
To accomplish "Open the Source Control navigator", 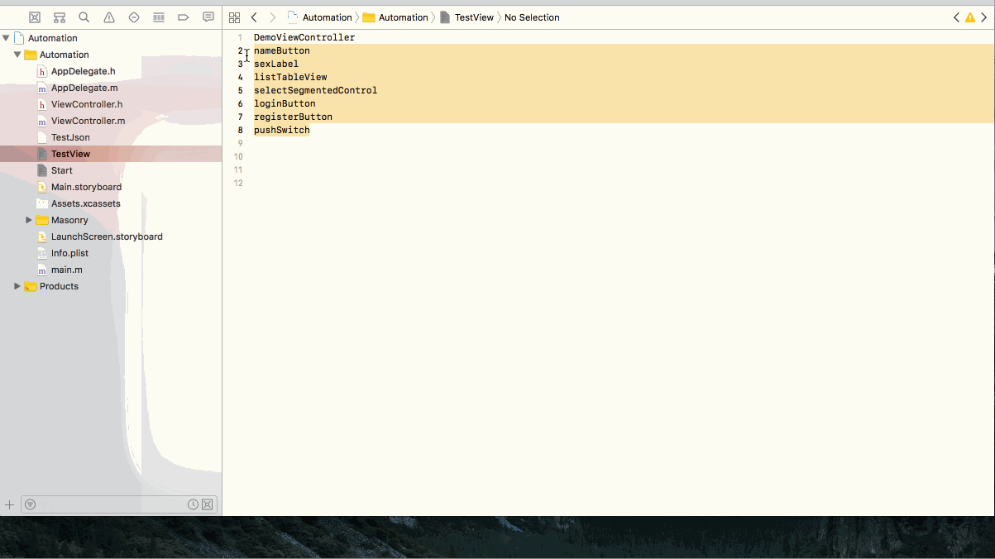I will [x=35, y=17].
